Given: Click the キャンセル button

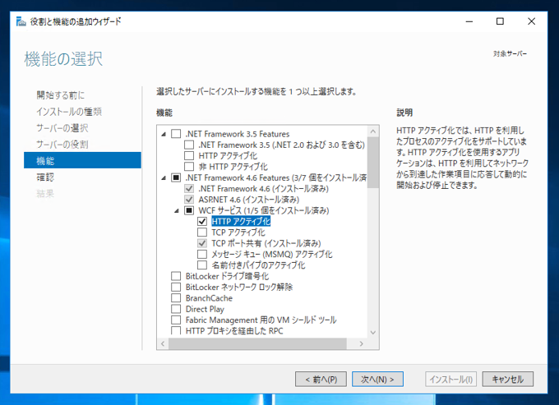Looking at the screenshot, I should [508, 380].
